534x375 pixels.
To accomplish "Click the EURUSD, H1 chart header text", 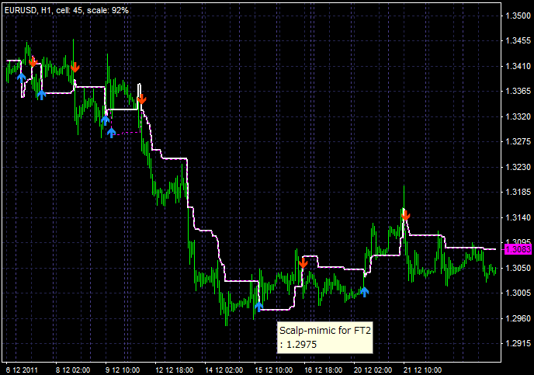I will (67, 11).
